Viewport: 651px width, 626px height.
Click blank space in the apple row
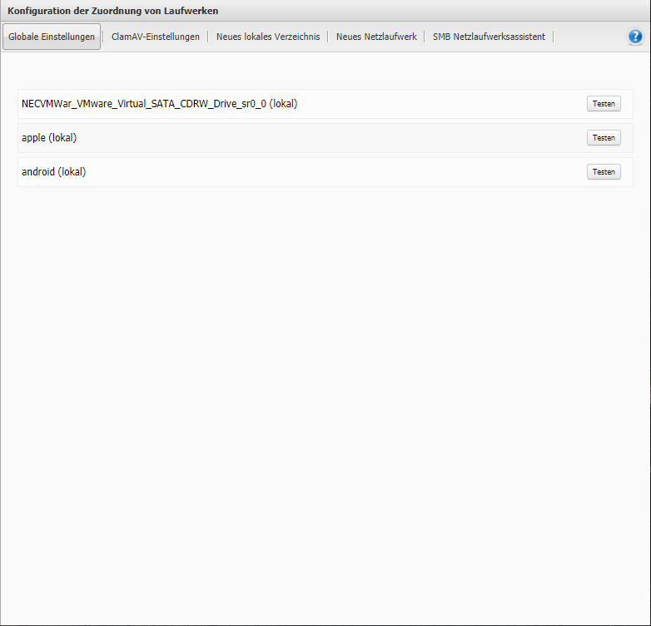(333, 138)
